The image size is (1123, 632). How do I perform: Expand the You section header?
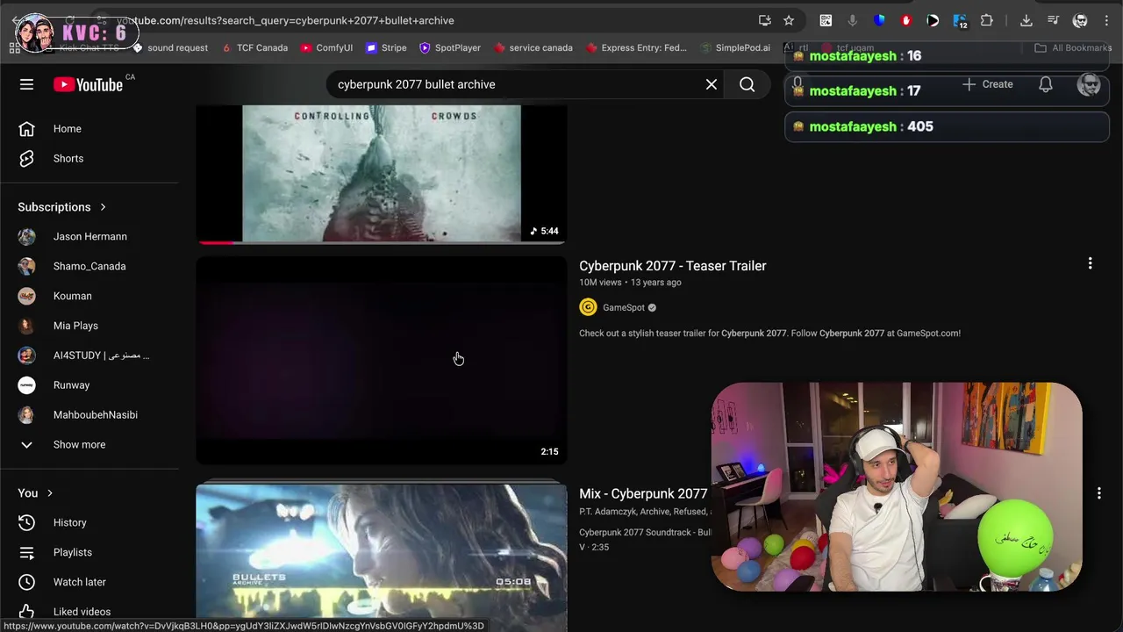pos(36,493)
